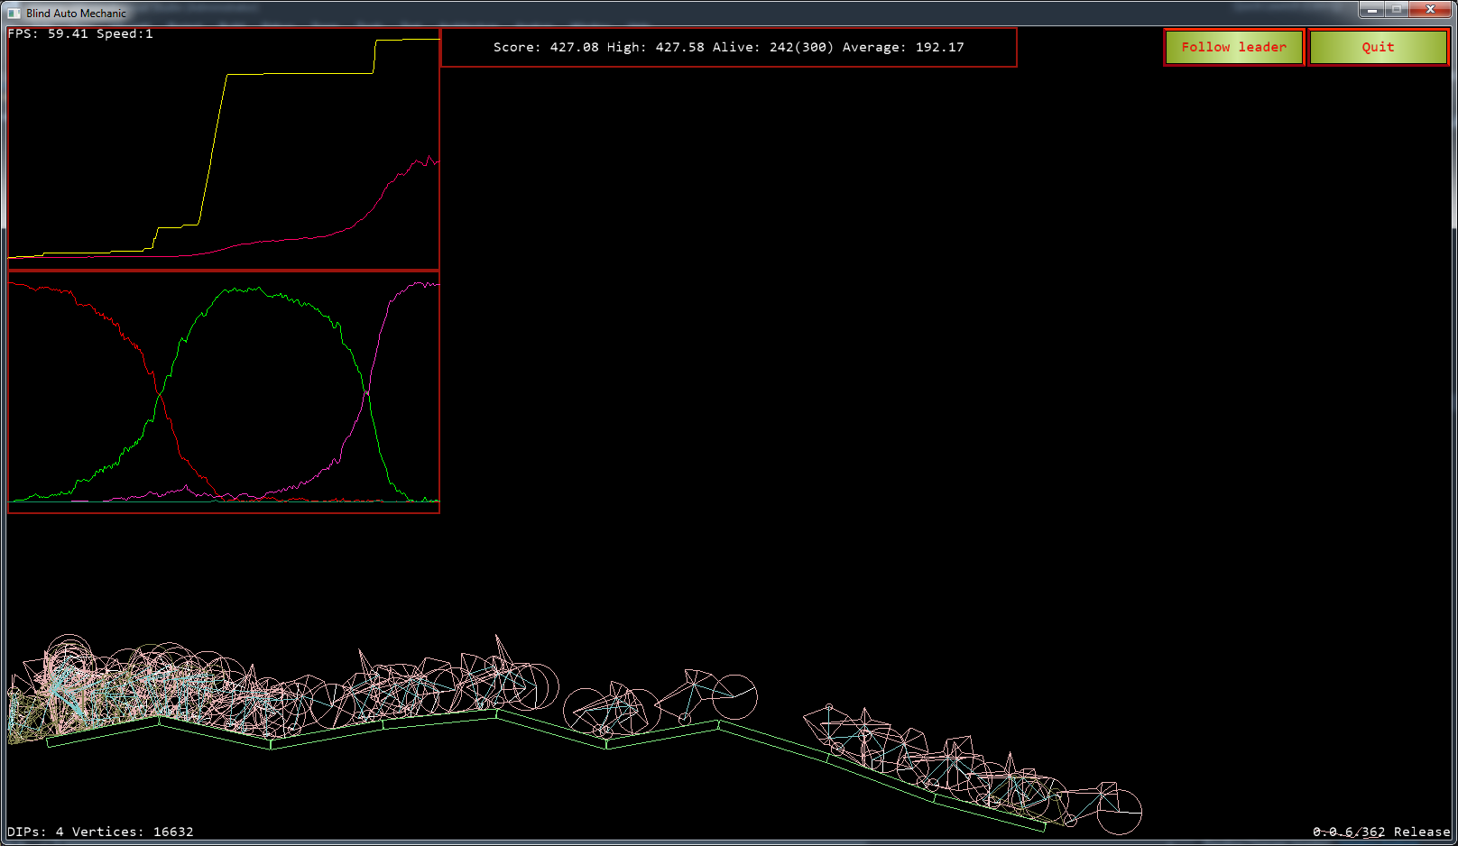Click the Blind Auto Mechanic window icon

click(14, 13)
